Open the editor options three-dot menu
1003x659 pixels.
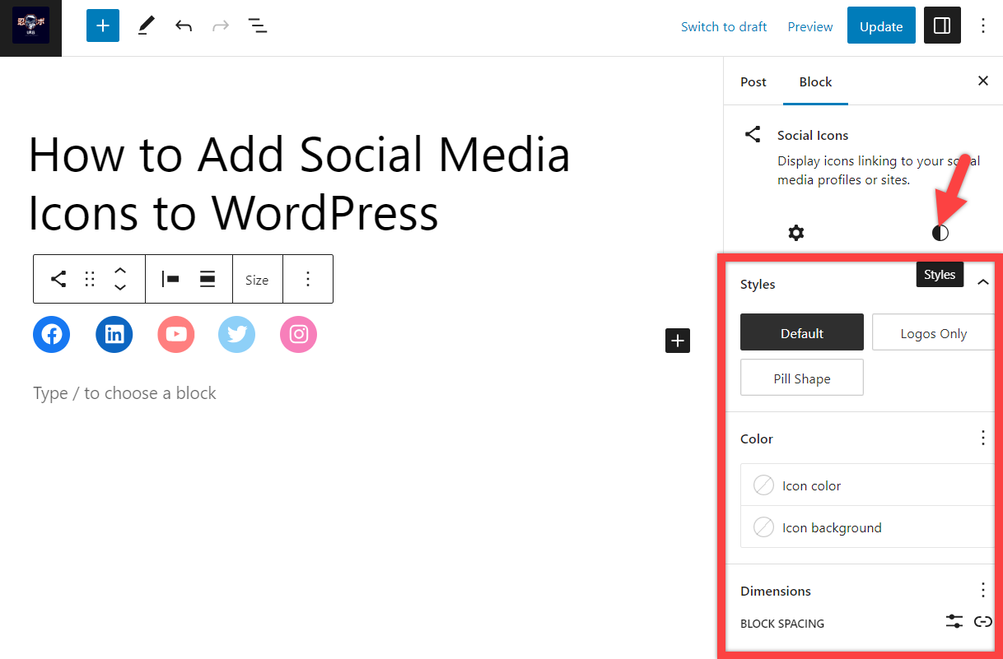[982, 26]
